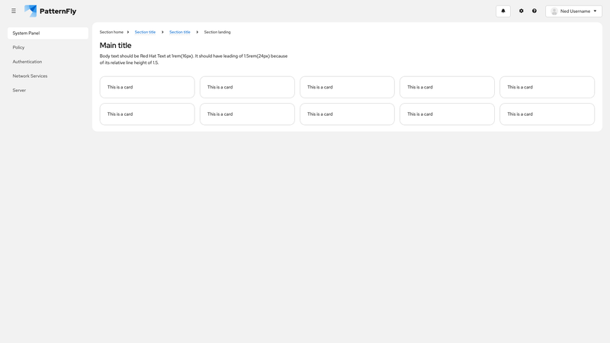
Task: Open the help question mark icon
Action: [x=535, y=11]
